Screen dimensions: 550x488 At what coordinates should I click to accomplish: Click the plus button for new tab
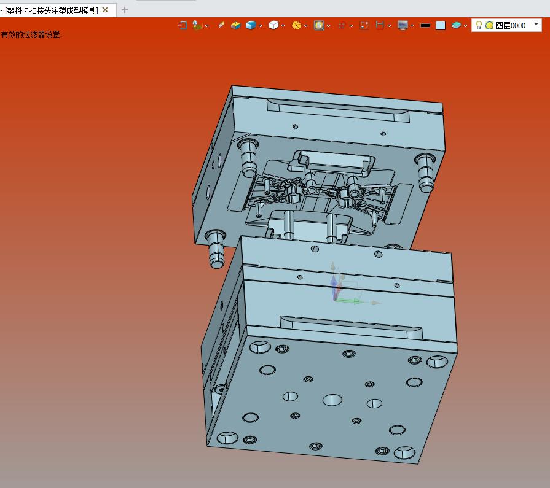pos(125,10)
